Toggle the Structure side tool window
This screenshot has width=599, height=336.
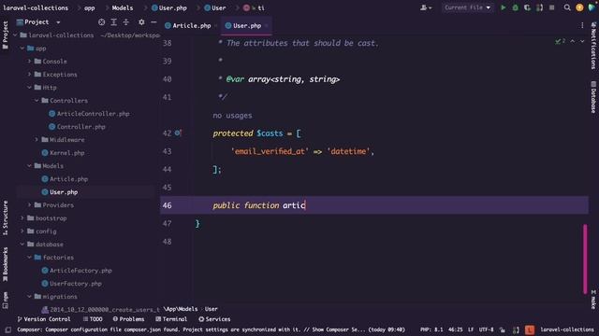click(6, 217)
